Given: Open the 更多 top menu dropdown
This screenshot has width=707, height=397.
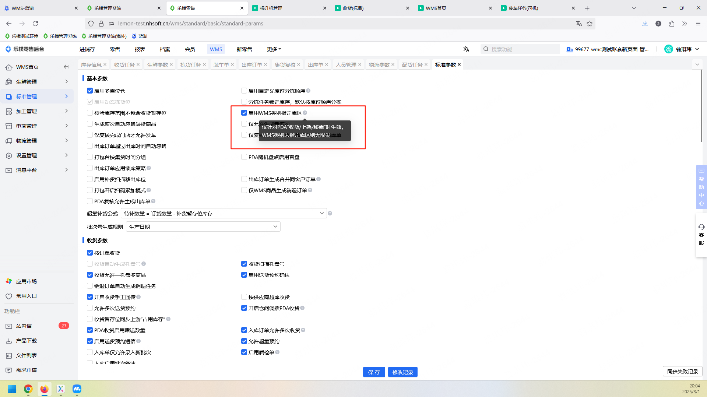Looking at the screenshot, I should coord(274,49).
